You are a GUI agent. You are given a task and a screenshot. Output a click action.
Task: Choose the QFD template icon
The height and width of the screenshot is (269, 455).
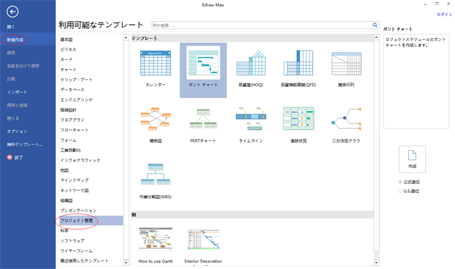pos(298,62)
